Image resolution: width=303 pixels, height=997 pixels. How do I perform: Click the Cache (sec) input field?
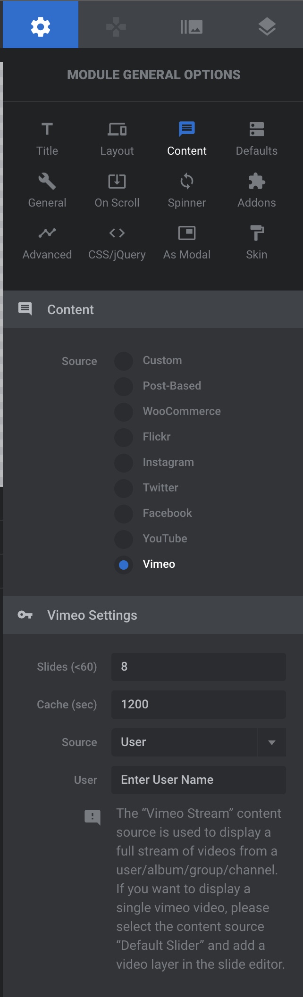click(199, 705)
